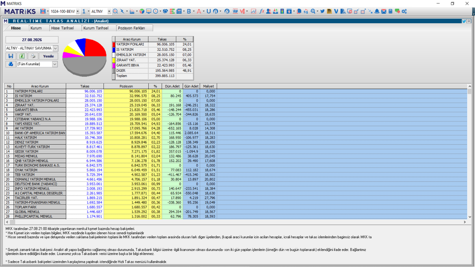Open the Twitter bird icon in main toolbar
475x267 pixels.
pyautogui.click(x=322, y=11)
